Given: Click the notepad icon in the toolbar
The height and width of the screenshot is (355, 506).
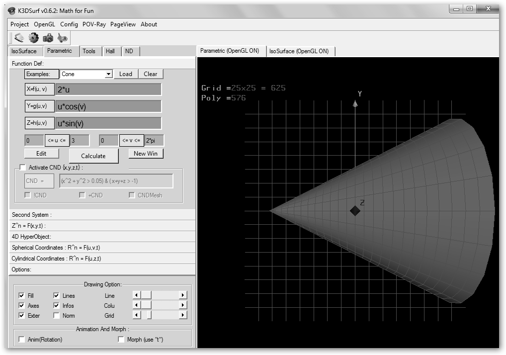Looking at the screenshot, I should tap(19, 38).
